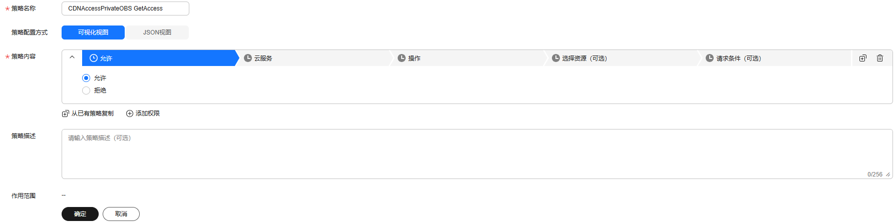Click the clock icon in 允许 step
The image size is (894, 223).
(x=94, y=58)
